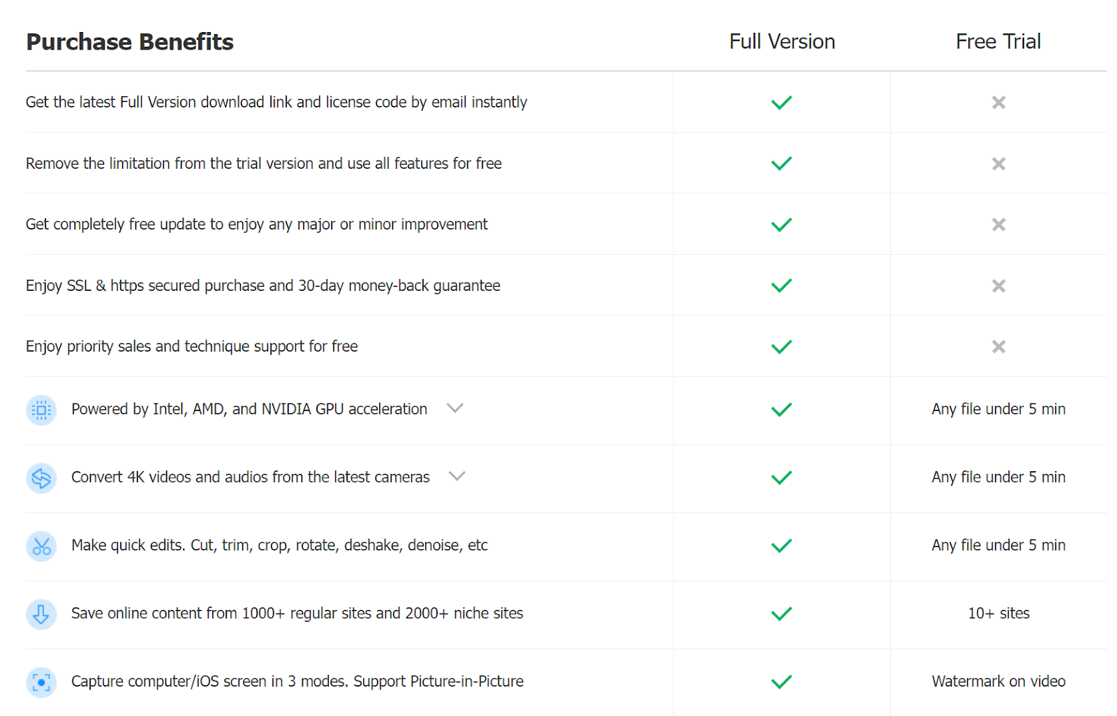Open Powered by Intel, AMD, NVIDIA row text
Viewport: 1117px width, 716px height.
coord(249,409)
